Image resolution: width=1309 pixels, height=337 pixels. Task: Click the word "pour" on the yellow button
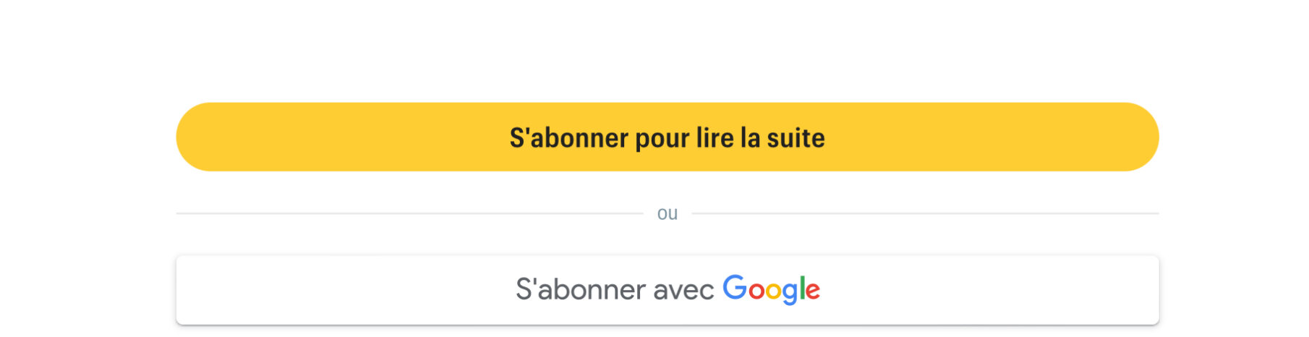tap(662, 139)
